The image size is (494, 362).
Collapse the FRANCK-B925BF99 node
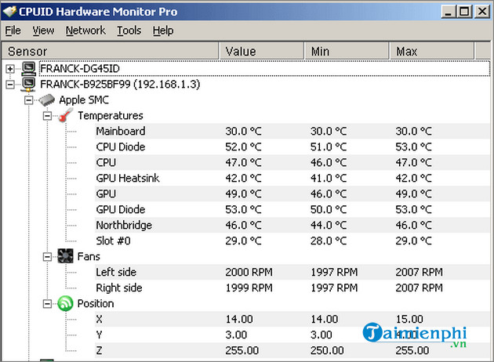(x=10, y=85)
